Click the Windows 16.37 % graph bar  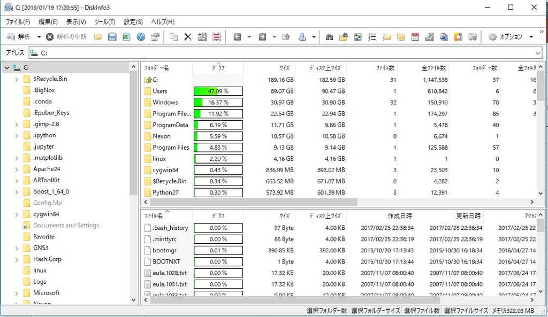(x=218, y=102)
